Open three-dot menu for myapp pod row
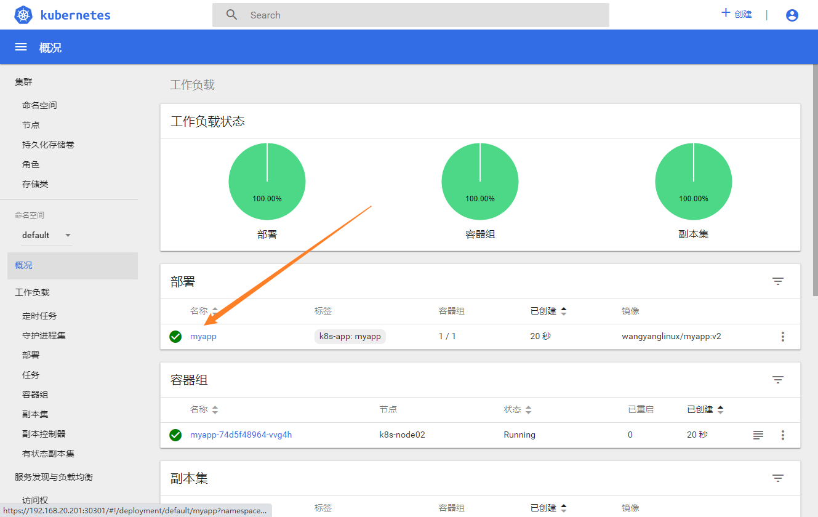818x517 pixels. click(x=783, y=435)
